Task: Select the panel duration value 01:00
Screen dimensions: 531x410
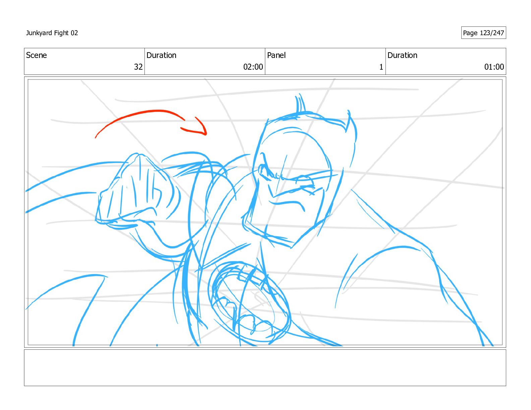Action: click(494, 67)
